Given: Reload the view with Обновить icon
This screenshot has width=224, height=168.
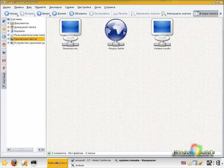Looking at the screenshot, I should (72, 13).
